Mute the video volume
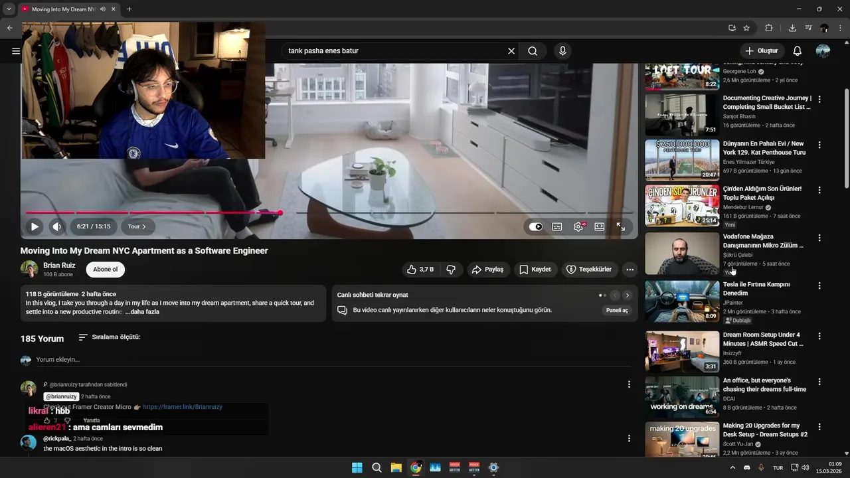Image resolution: width=850 pixels, height=478 pixels. point(57,226)
